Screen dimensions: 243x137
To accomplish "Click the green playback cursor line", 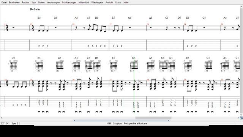I will coord(134,85).
